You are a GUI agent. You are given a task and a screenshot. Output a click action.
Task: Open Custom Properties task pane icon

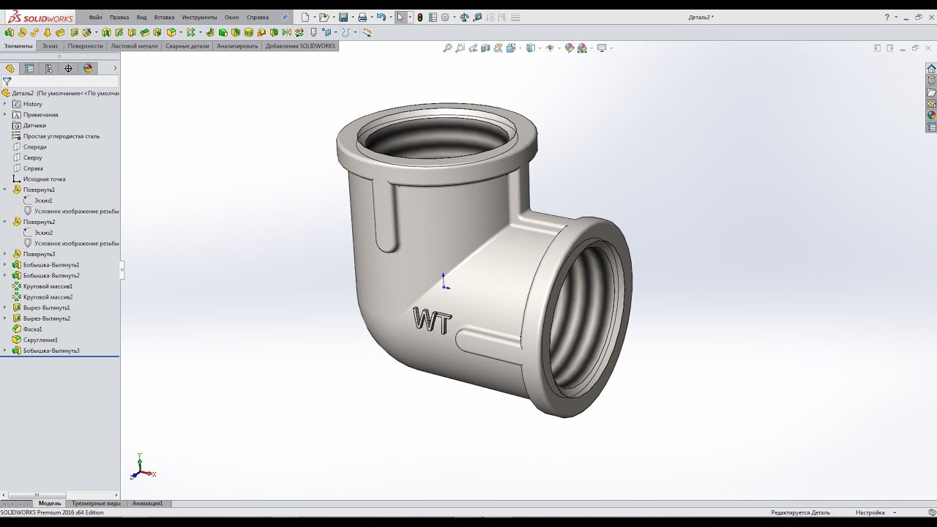[x=931, y=127]
